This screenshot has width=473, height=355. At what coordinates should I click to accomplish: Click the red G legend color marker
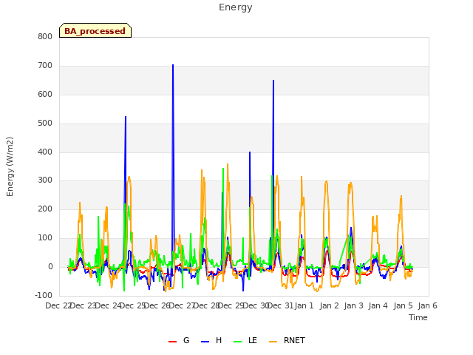pyautogui.click(x=172, y=342)
